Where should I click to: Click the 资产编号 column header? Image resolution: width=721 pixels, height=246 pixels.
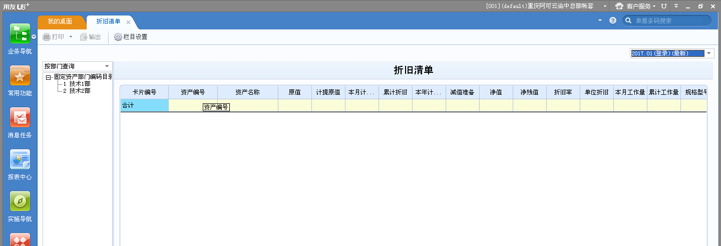point(193,92)
